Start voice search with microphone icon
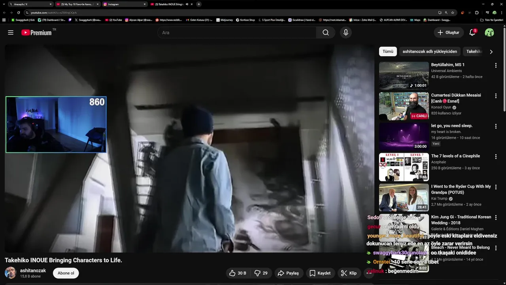The width and height of the screenshot is (506, 285). pos(346,32)
